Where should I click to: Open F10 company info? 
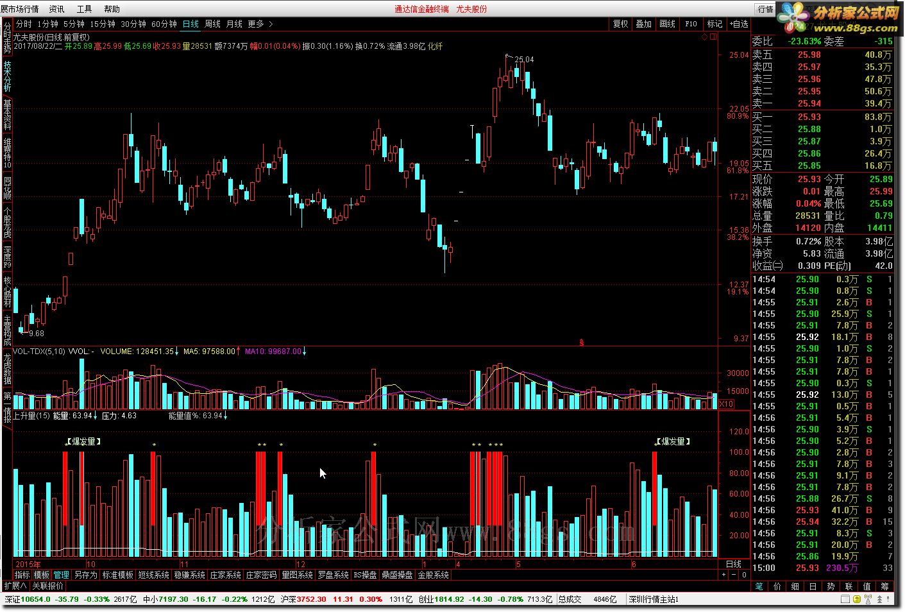[691, 24]
